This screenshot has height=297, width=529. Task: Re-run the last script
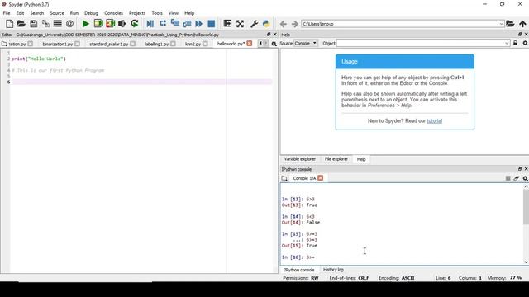(135, 24)
